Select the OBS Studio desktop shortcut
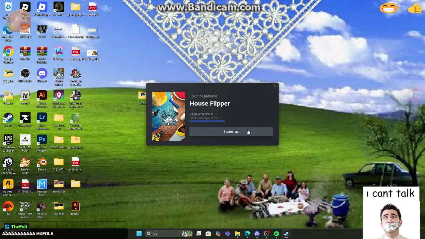 (x=25, y=76)
